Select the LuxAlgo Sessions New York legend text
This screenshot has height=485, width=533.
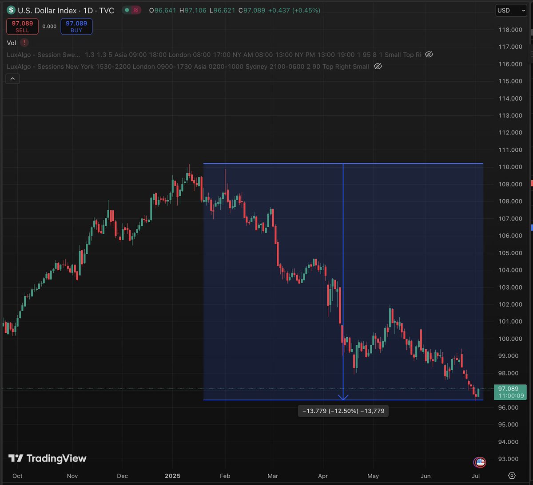click(x=188, y=67)
